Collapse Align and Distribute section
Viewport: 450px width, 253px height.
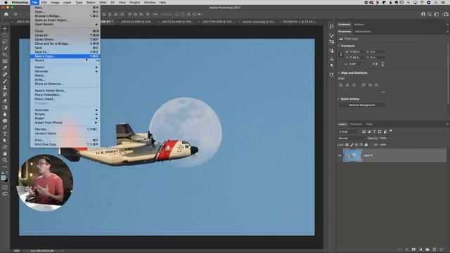point(339,73)
